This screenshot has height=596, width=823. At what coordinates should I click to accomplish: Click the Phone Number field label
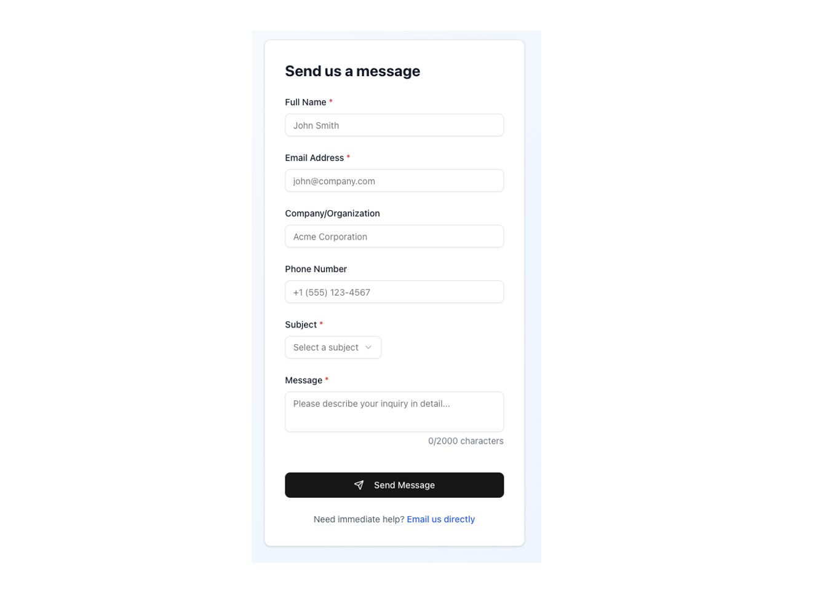tap(316, 269)
